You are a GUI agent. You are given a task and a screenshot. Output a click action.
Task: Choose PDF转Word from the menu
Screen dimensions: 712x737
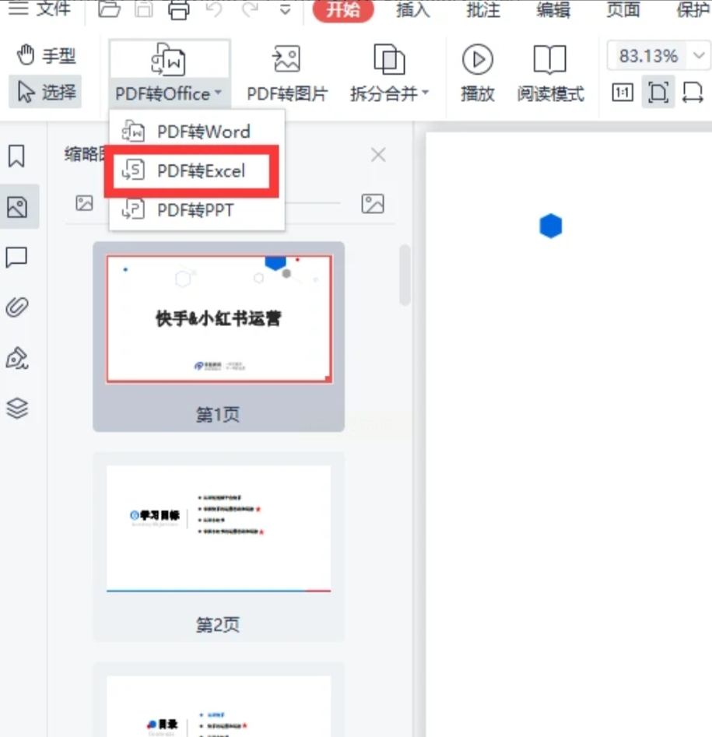click(x=197, y=132)
